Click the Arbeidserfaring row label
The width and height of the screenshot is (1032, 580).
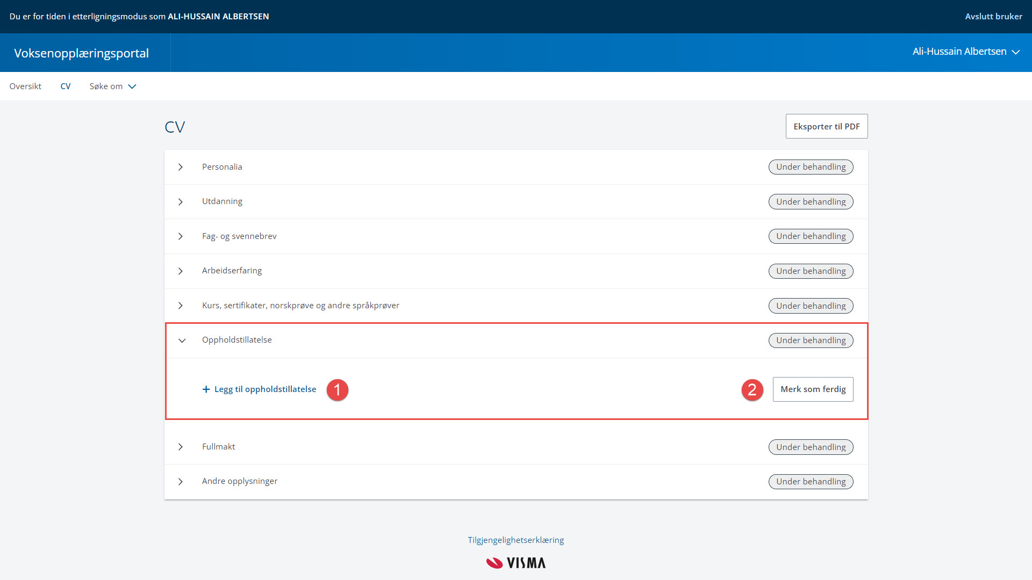[x=232, y=271]
